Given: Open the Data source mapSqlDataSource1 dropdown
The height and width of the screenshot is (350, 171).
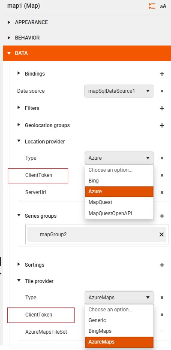Looking at the screenshot, I should coord(119,91).
